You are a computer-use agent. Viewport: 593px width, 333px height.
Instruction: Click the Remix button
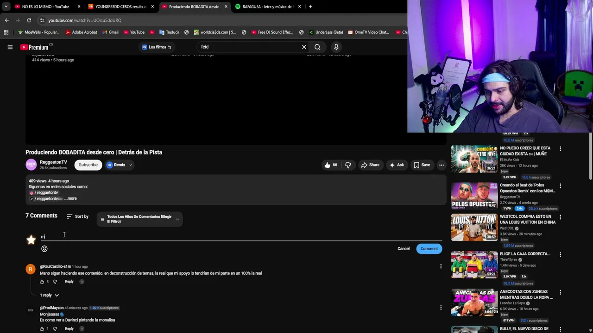click(x=116, y=165)
